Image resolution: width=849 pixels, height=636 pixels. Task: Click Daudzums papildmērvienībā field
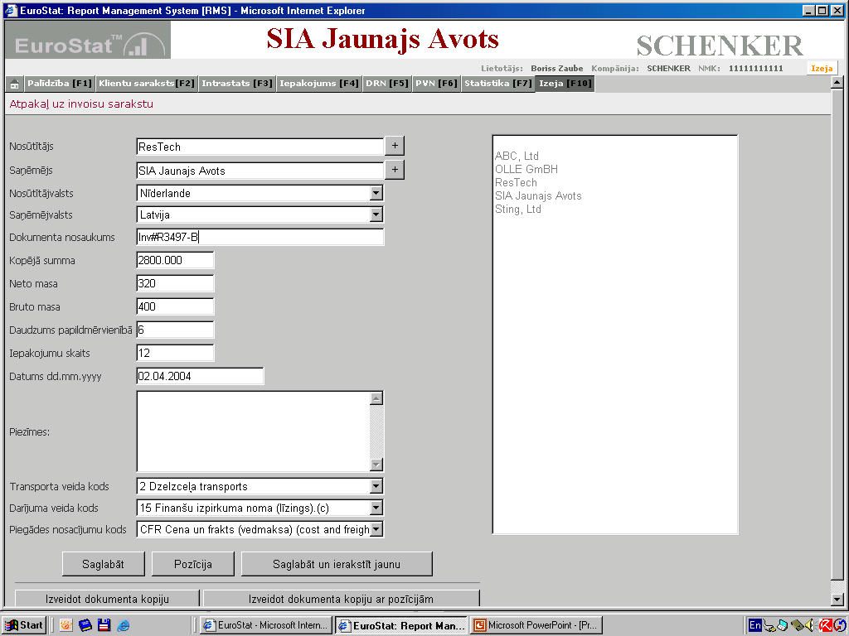tap(175, 330)
